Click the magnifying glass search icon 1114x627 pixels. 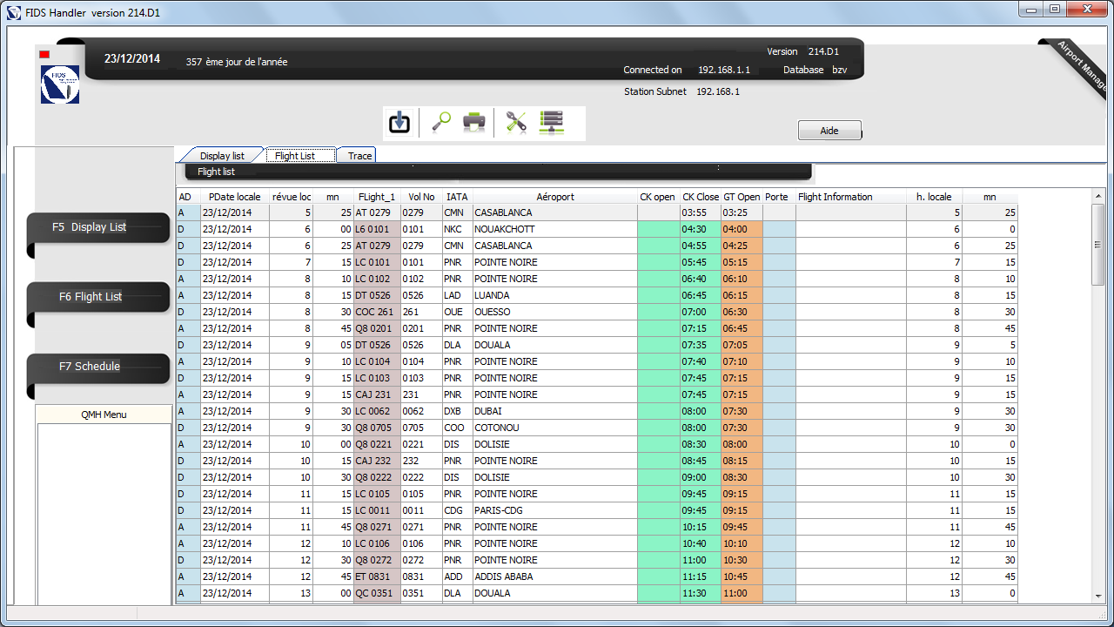(x=440, y=123)
